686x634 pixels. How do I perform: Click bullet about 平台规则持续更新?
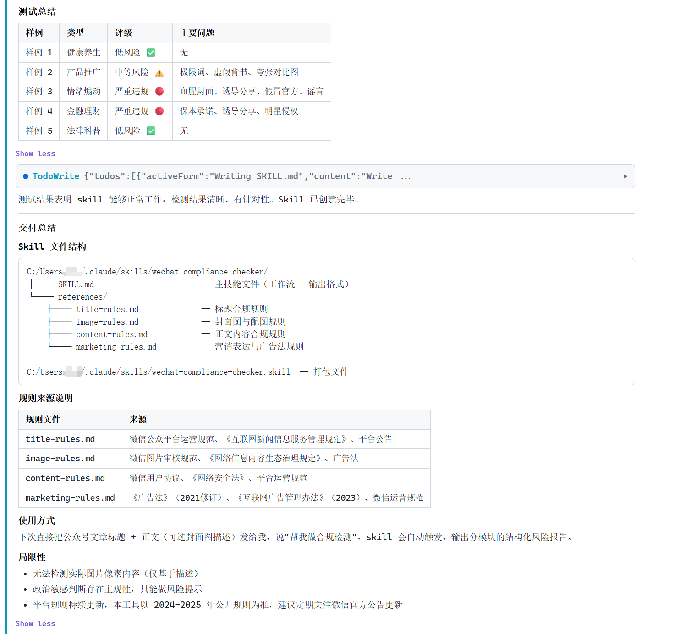pos(218,605)
